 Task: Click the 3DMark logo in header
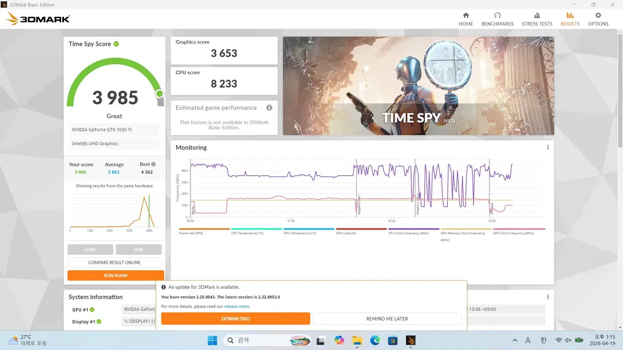[x=38, y=19]
